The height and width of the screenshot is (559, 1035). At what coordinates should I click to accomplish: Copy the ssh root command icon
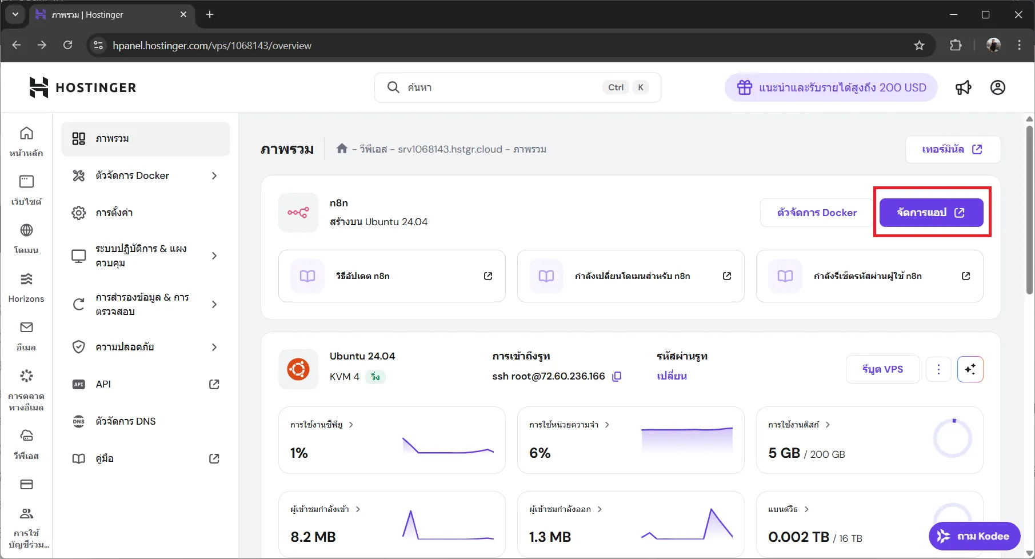click(x=617, y=377)
